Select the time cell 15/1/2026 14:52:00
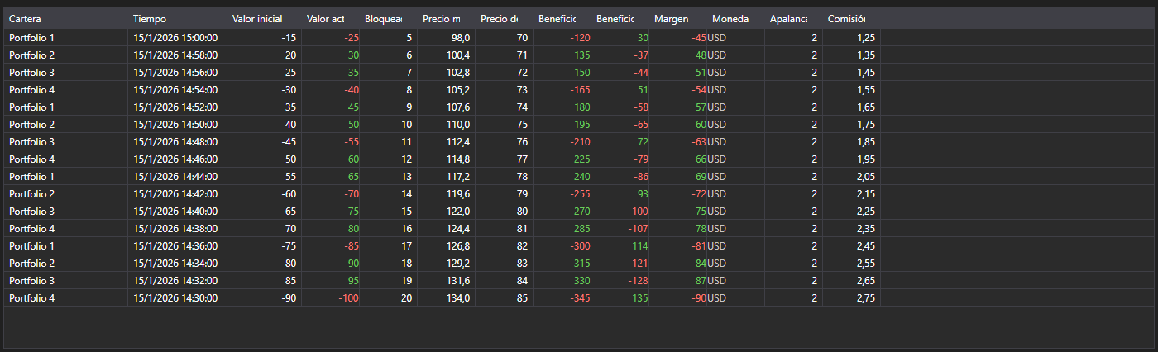The width and height of the screenshot is (1158, 352). pyautogui.click(x=177, y=107)
